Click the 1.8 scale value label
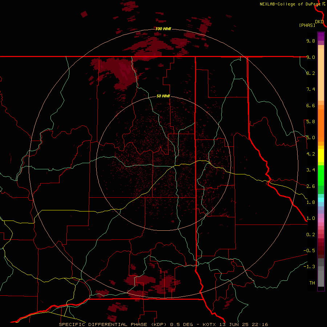Screen dimensions: 327x327 click(x=311, y=202)
